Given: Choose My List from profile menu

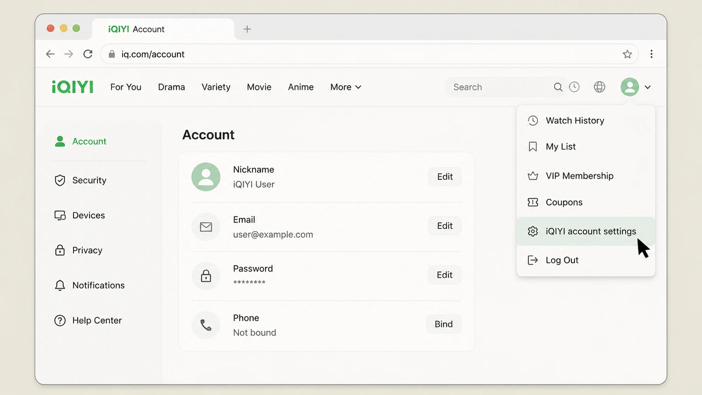Looking at the screenshot, I should pos(586,147).
